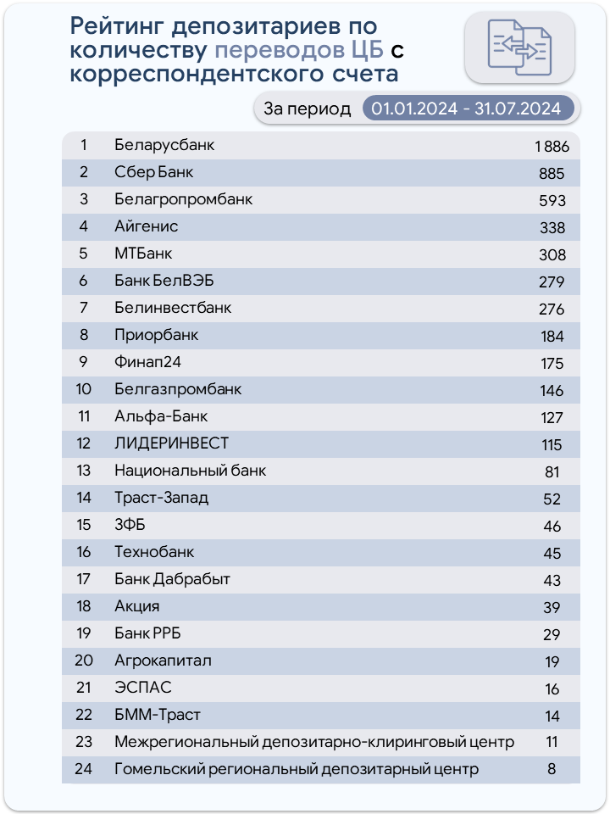Click the value 39

tap(552, 608)
